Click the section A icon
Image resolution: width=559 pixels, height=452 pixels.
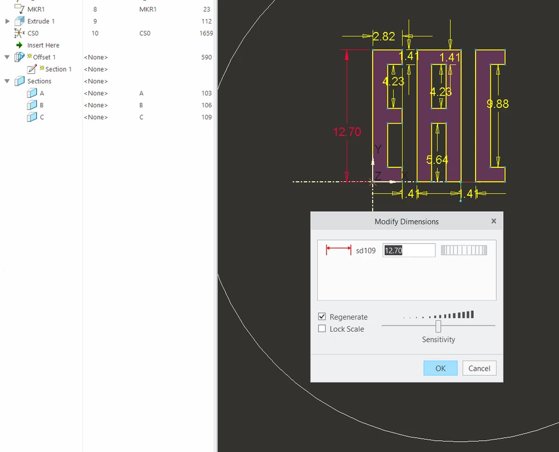[32, 93]
